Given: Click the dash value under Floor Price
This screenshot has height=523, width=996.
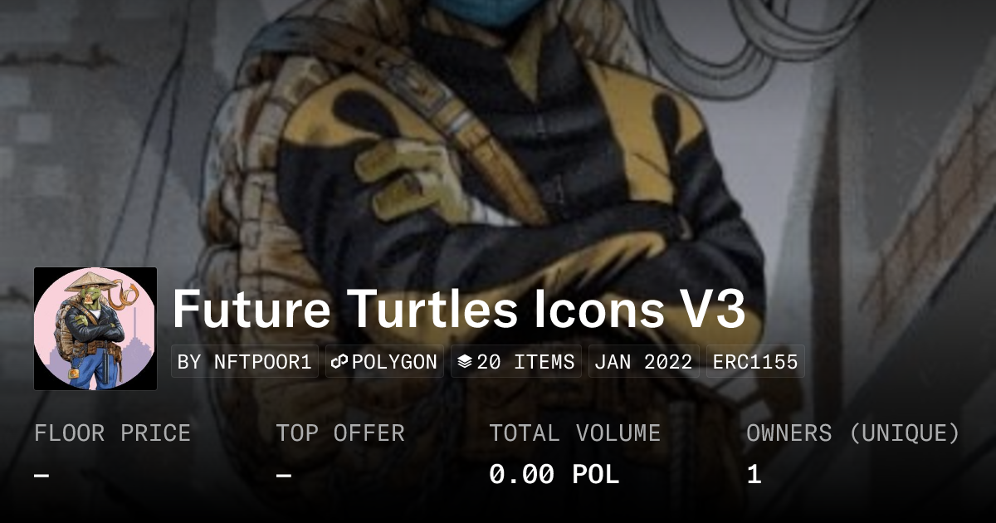Looking at the screenshot, I should [41, 475].
